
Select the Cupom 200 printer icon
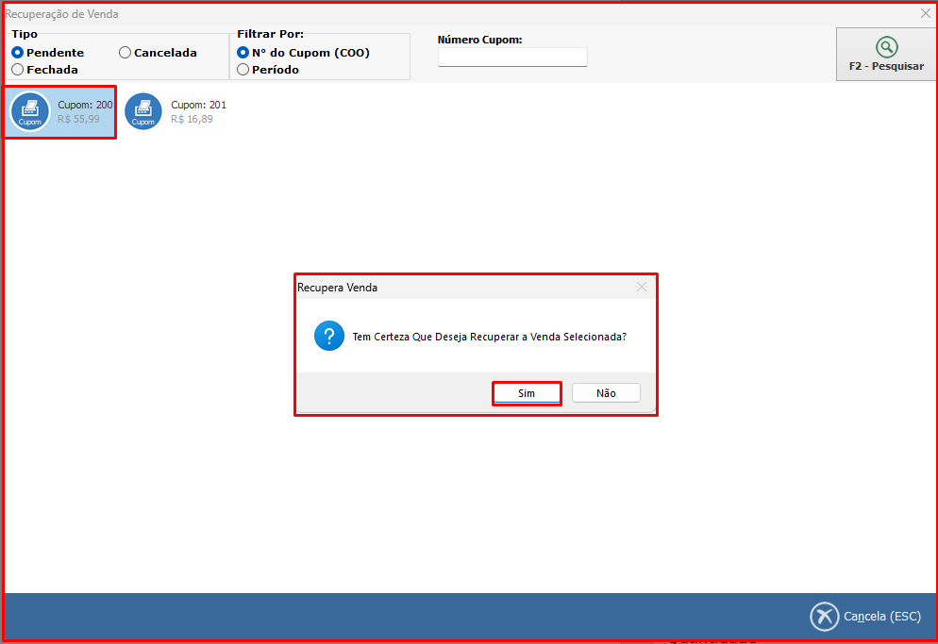pyautogui.click(x=30, y=111)
